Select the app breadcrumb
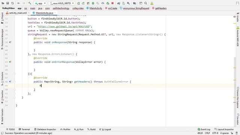Viewport: 240px width, 135px height. point(19,8)
